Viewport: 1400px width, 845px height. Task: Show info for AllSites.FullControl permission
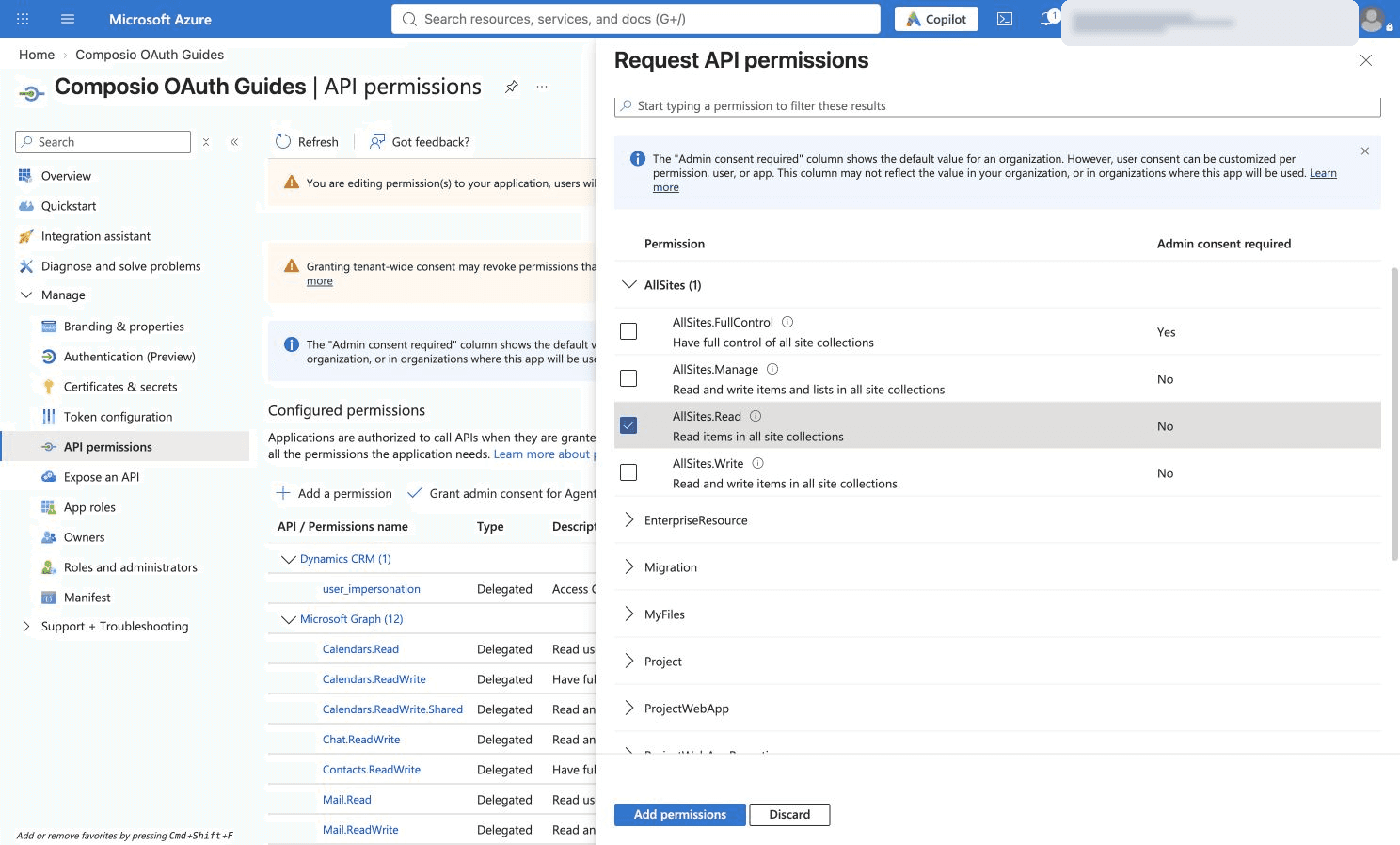(787, 322)
